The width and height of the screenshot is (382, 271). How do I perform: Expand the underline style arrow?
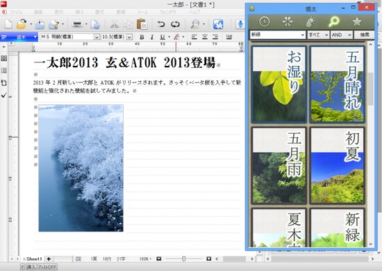coord(169,37)
